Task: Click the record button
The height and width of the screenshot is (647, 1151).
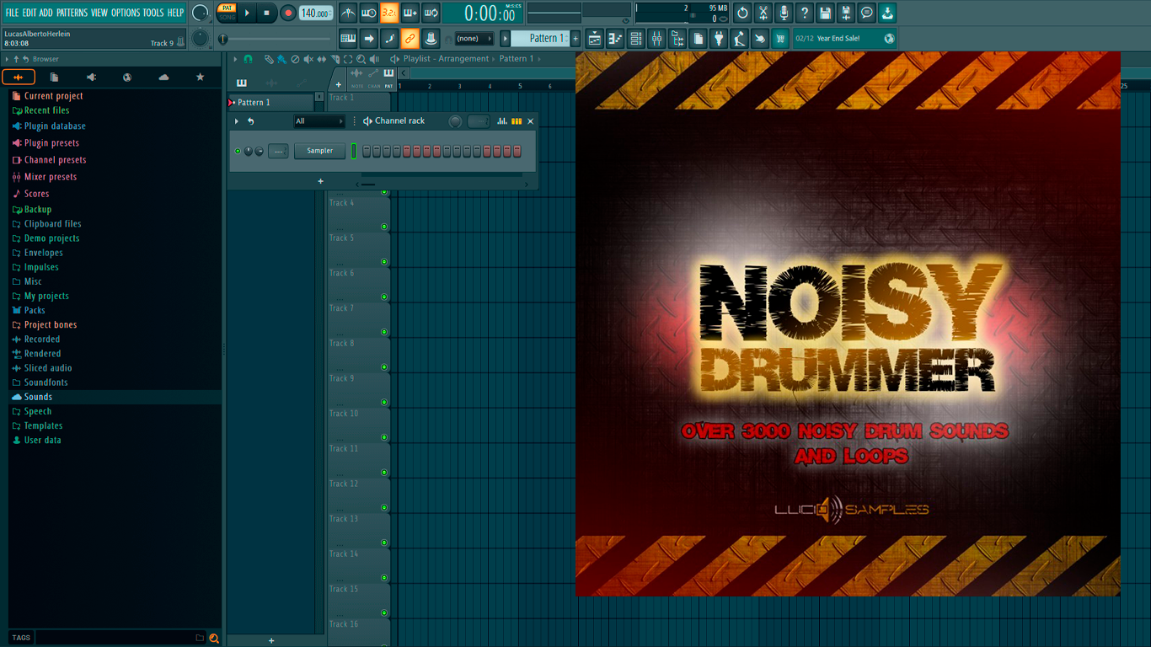Action: click(288, 13)
